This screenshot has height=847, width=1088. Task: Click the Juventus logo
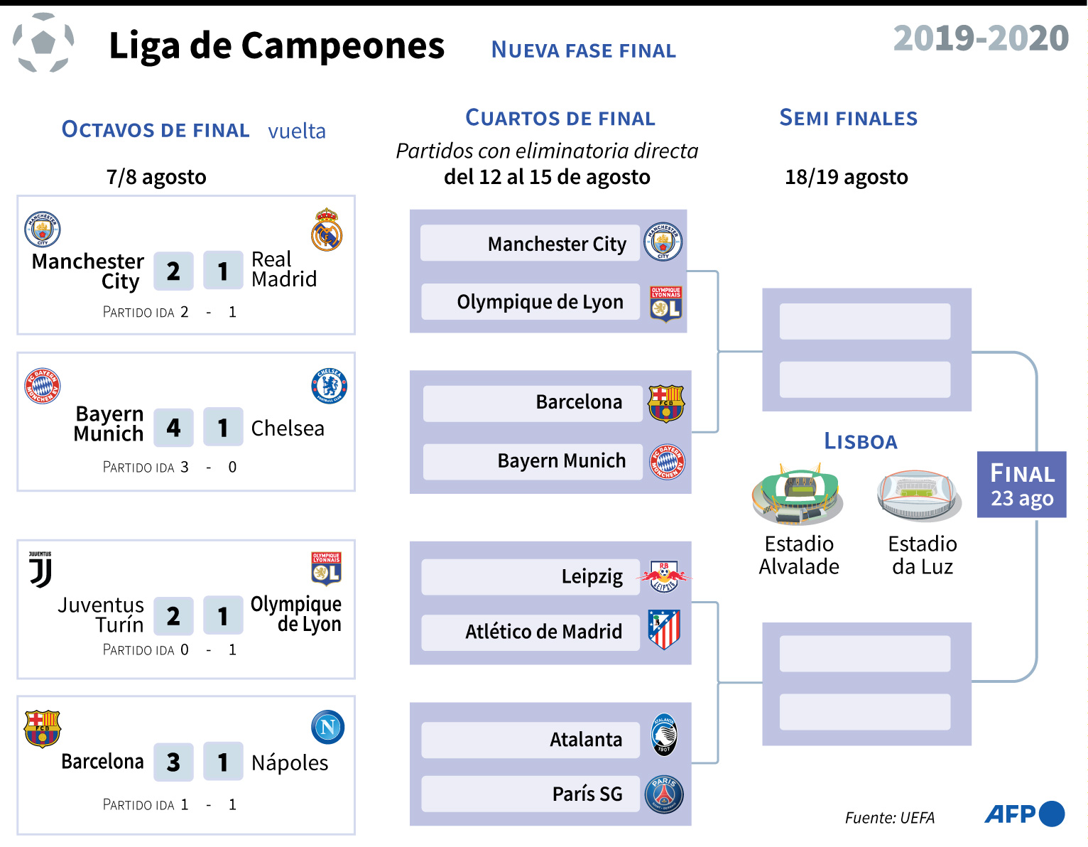(x=40, y=570)
